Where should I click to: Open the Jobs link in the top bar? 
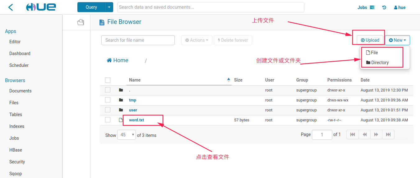coord(366,7)
